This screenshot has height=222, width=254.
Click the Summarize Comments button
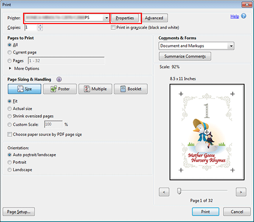185,56
